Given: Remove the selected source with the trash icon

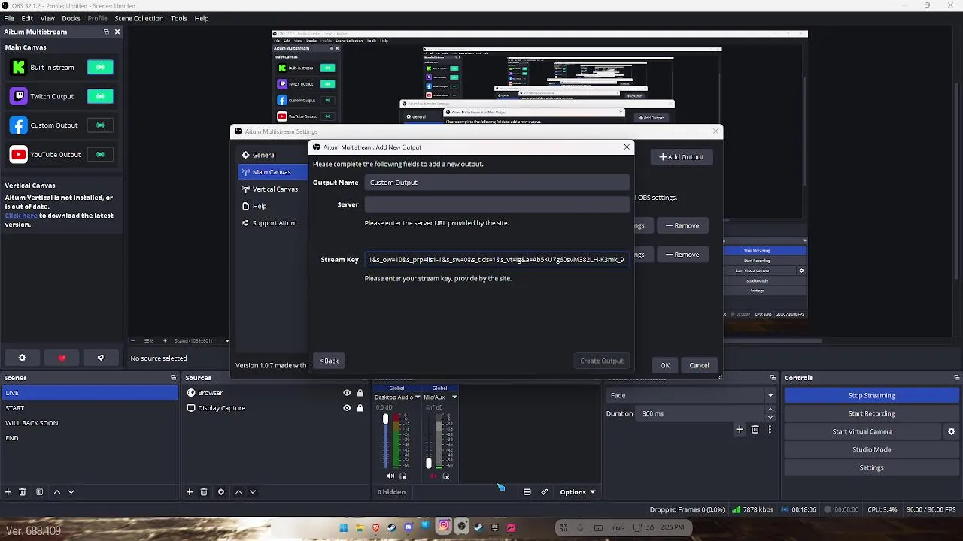Looking at the screenshot, I should click(204, 492).
